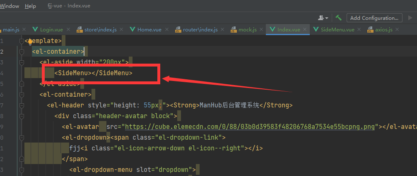Select the Index.vue tab

(289, 29)
